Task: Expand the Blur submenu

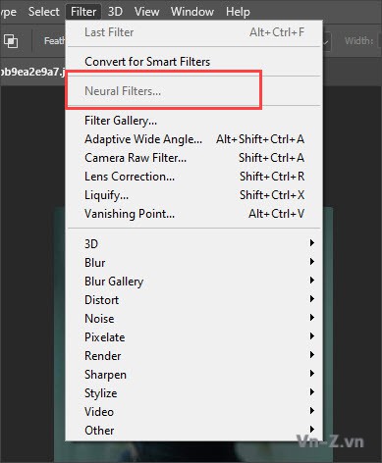Action: pyautogui.click(x=194, y=263)
